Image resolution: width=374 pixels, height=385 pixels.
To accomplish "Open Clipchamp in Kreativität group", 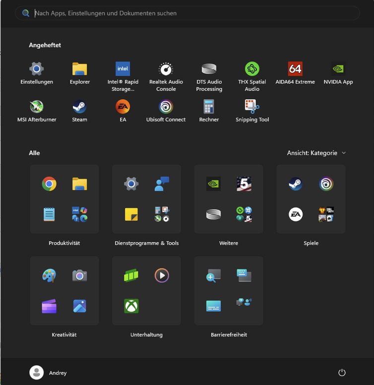I will click(49, 306).
